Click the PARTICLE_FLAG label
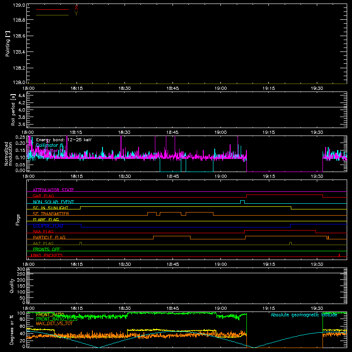352x352 pixels. coord(49,237)
